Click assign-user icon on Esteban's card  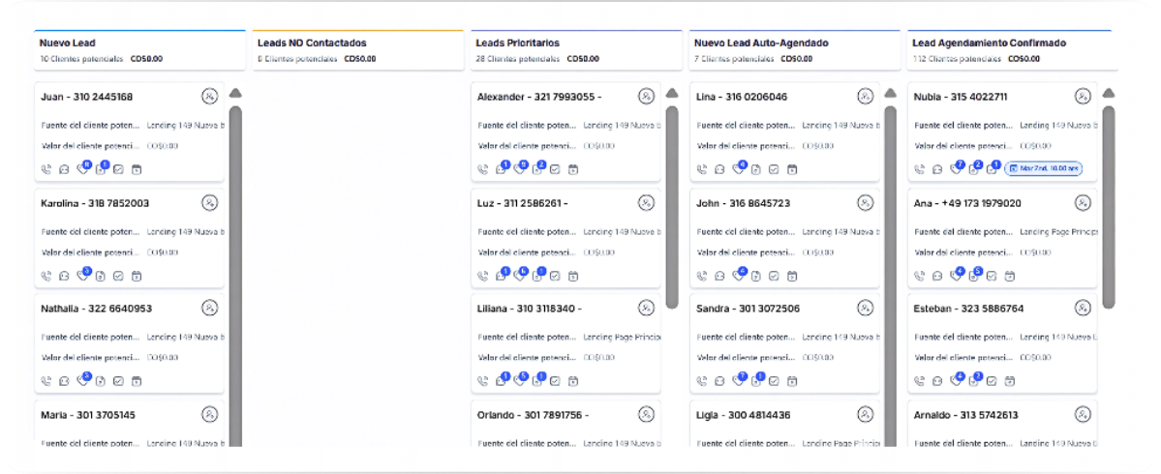pyautogui.click(x=1084, y=308)
